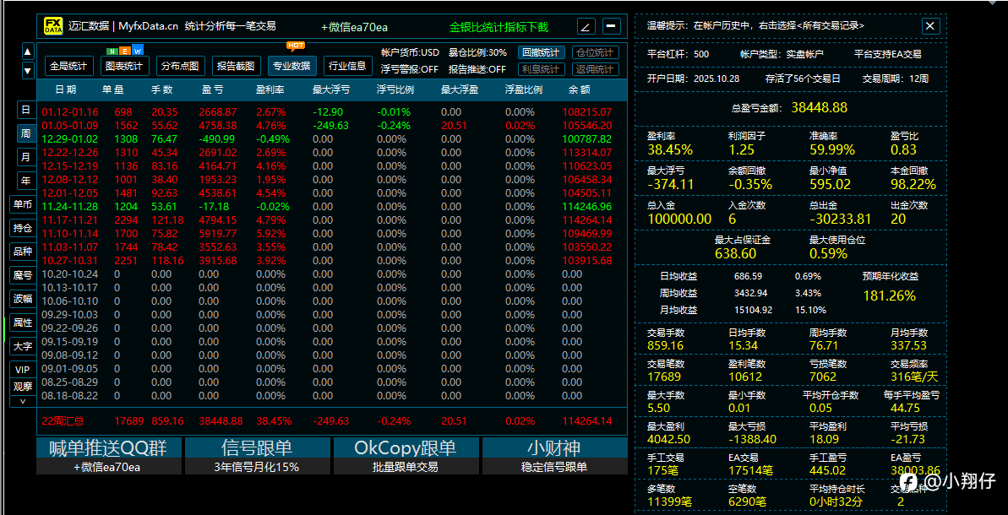Click 总入金 value 100000.00
The width and height of the screenshot is (1008, 515).
pyautogui.click(x=679, y=219)
